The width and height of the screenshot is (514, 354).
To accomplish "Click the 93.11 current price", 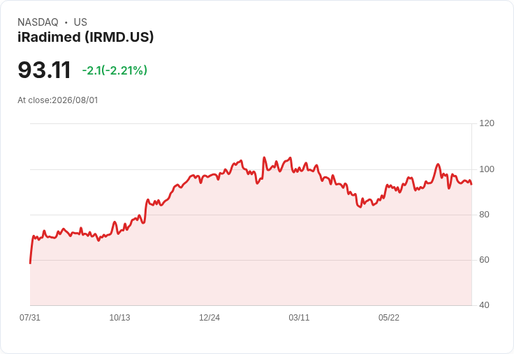I will tap(44, 70).
